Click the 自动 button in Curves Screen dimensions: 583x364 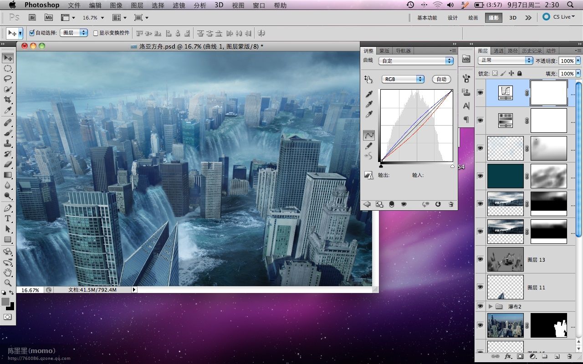441,79
